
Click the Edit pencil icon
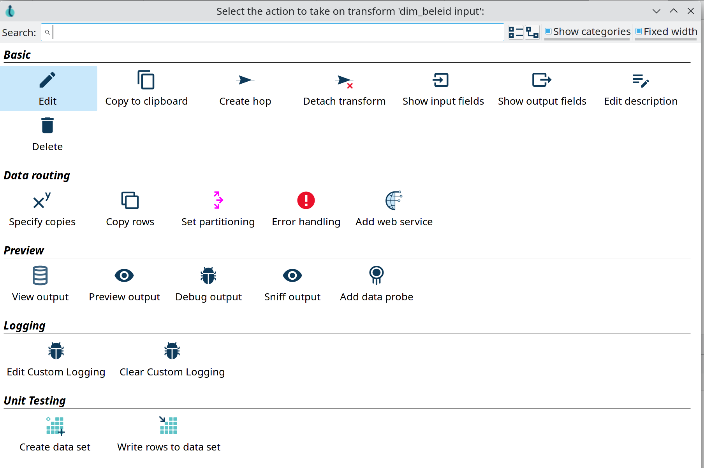coord(48,81)
